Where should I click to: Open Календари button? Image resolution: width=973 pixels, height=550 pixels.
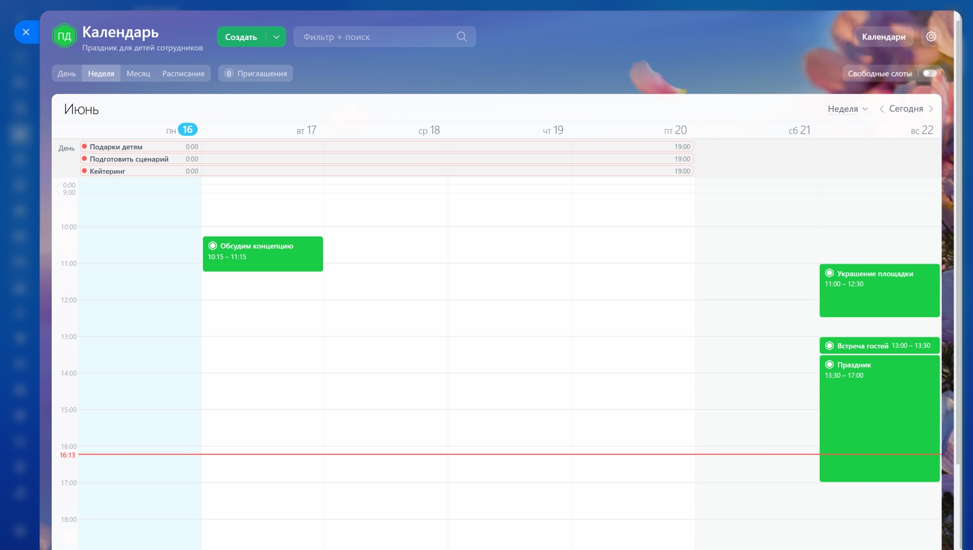(883, 36)
